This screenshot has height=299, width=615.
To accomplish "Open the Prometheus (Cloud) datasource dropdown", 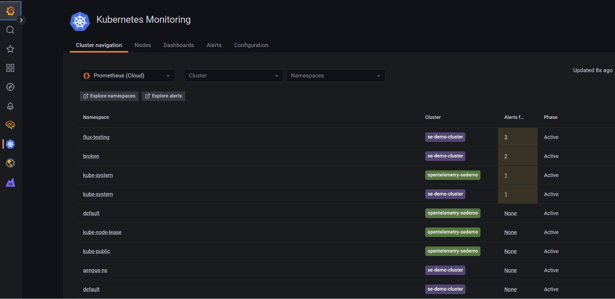I will [127, 75].
